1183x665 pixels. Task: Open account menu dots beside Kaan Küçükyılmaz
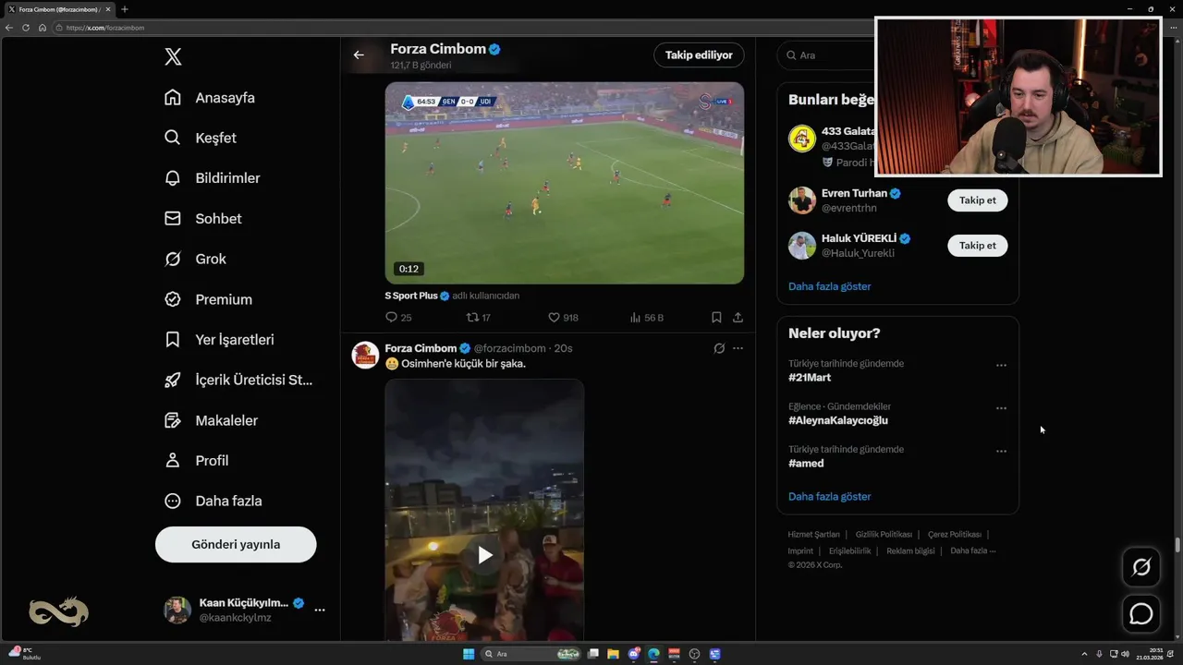pyautogui.click(x=320, y=611)
